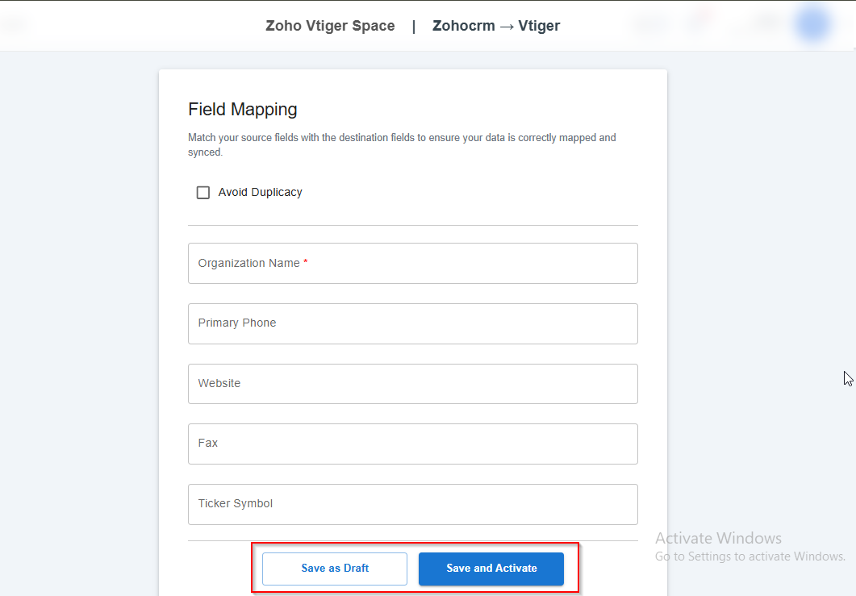
Task: Click the Avoid Duplicacy label text
Action: click(x=260, y=193)
